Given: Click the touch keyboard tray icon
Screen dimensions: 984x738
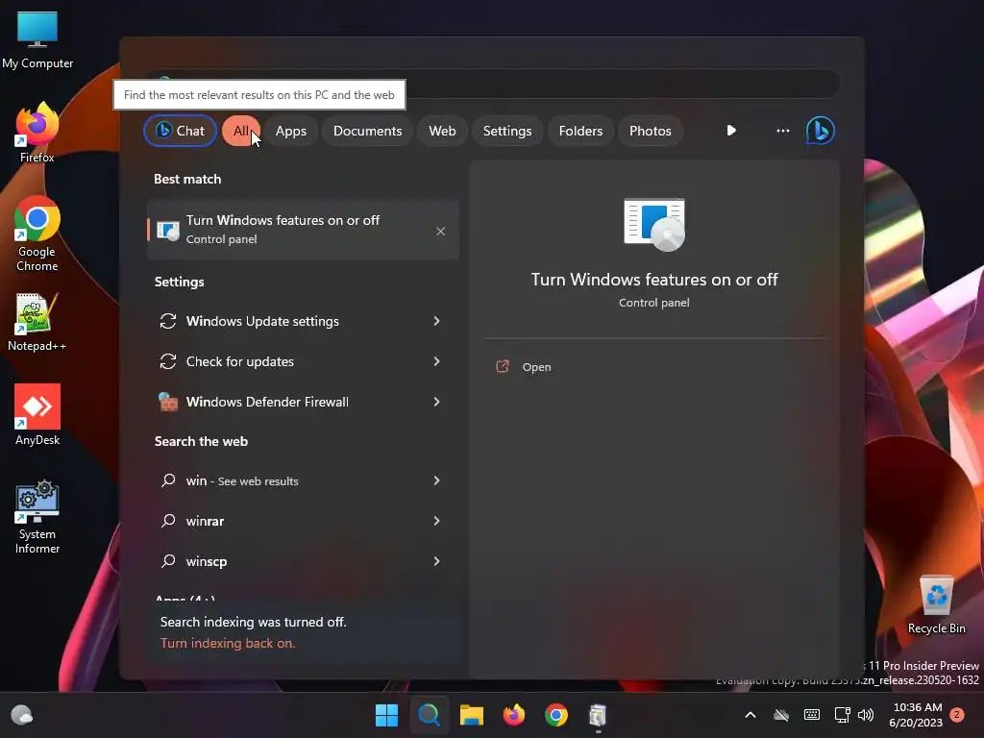Looking at the screenshot, I should tap(811, 715).
